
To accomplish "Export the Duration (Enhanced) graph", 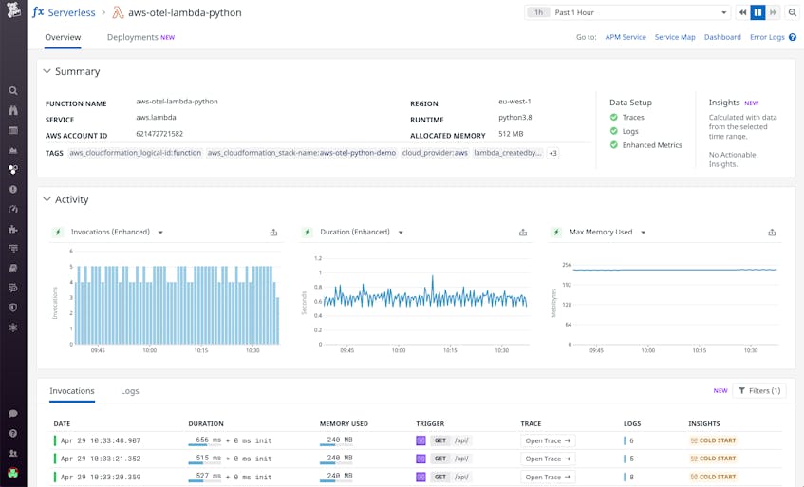I will 523,233.
